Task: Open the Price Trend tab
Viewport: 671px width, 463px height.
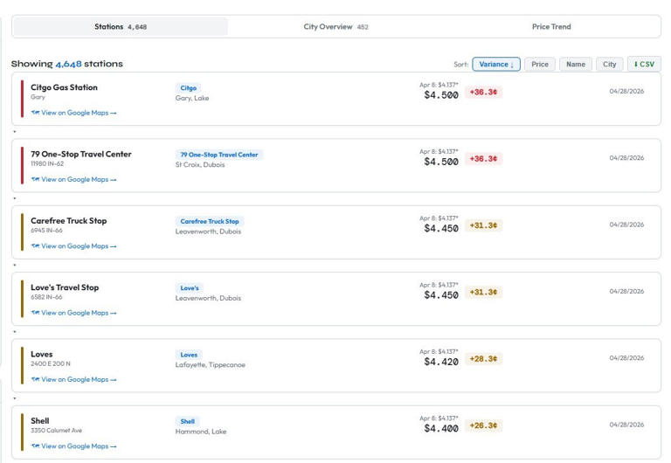Action: [x=551, y=27]
